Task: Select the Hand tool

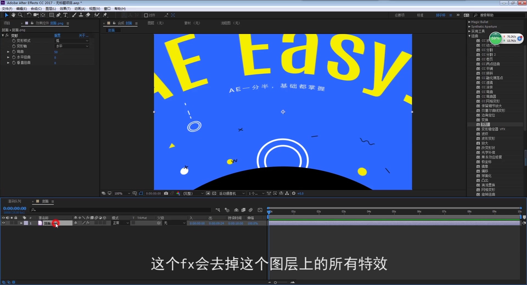Action: [13, 15]
